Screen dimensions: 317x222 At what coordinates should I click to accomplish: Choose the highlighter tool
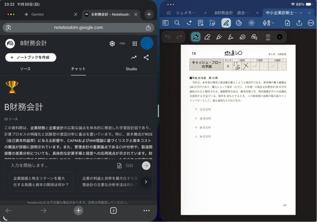coord(219,37)
